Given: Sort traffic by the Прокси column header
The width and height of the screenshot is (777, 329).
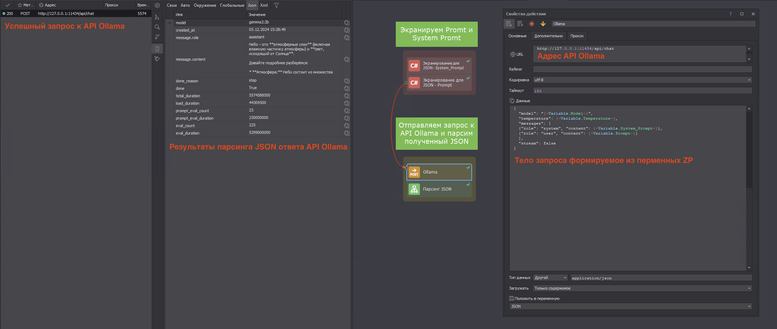Looking at the screenshot, I should (119, 5).
